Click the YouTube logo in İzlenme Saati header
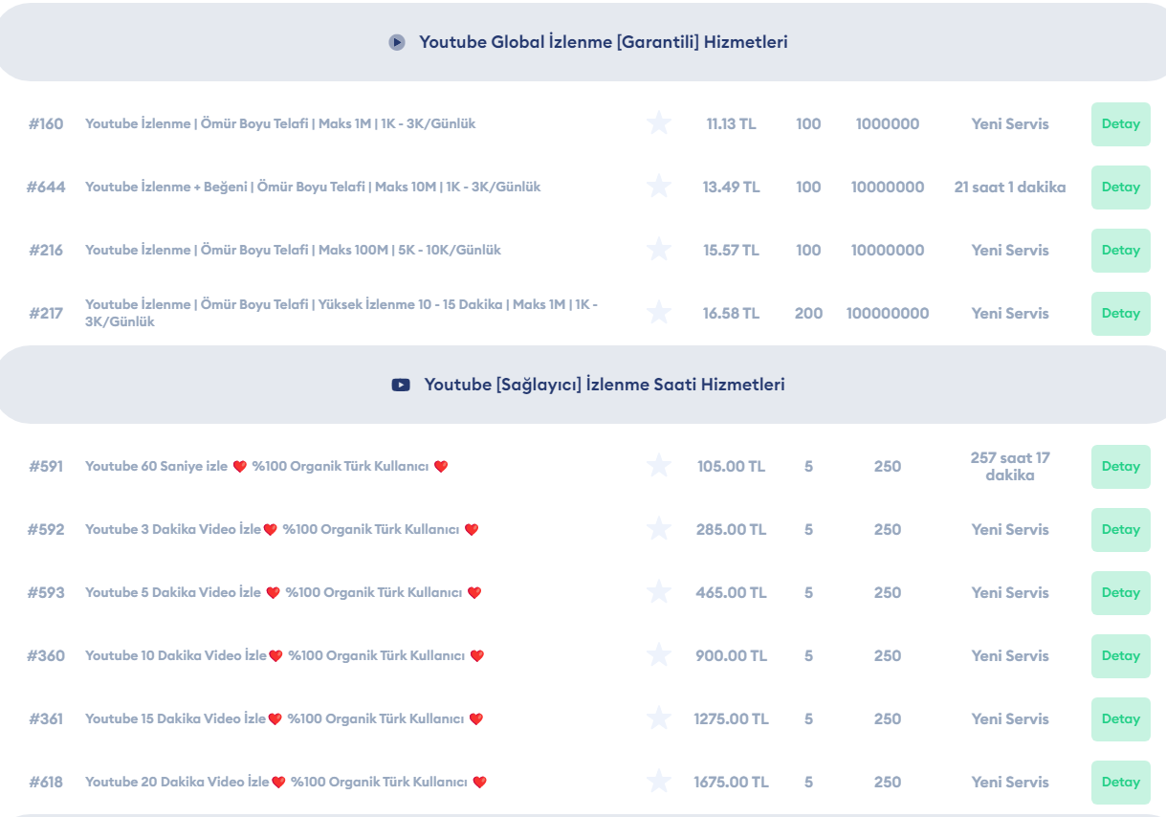The width and height of the screenshot is (1166, 817). pos(401,385)
